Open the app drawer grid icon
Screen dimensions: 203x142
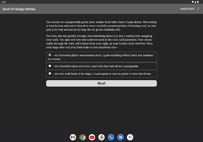tap(130, 137)
